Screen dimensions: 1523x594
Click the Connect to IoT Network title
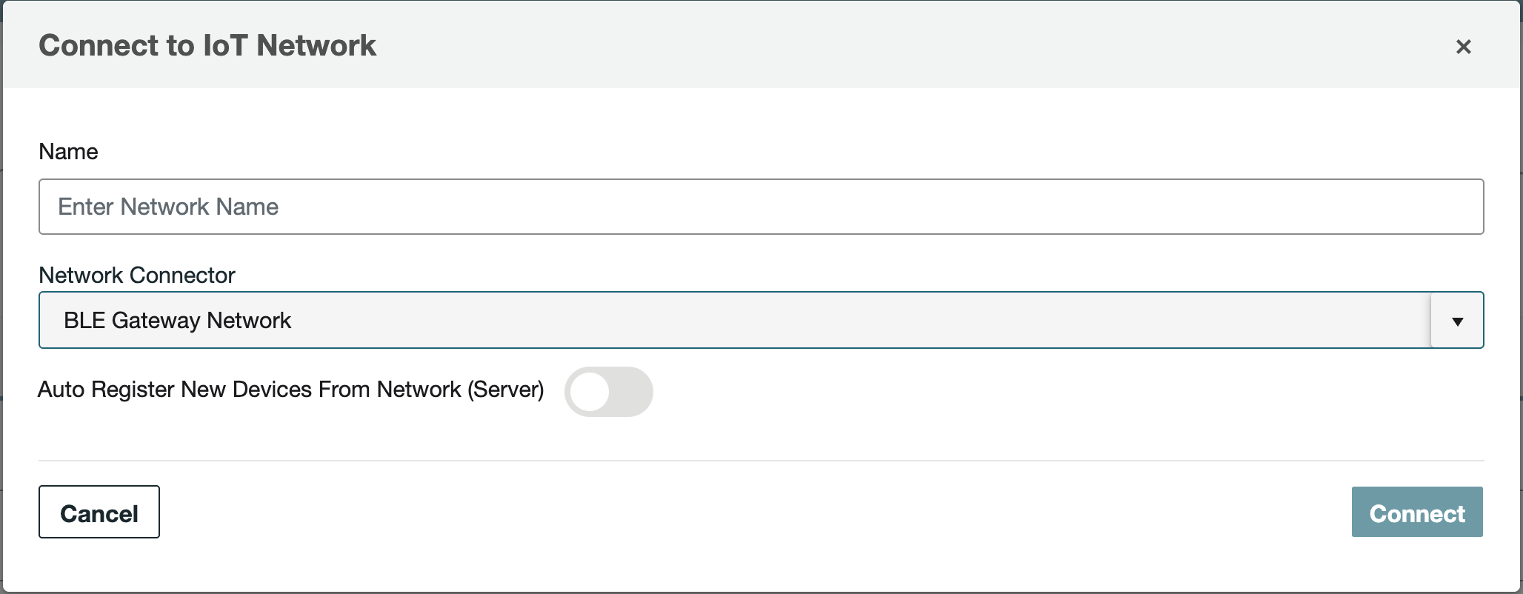pos(207,46)
